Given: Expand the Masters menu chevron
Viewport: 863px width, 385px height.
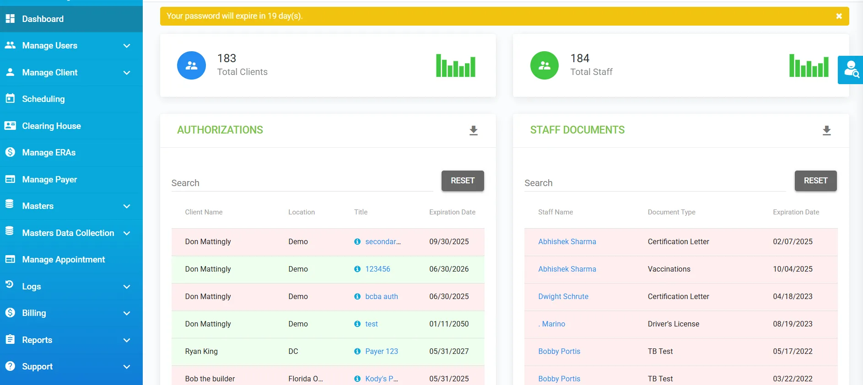Looking at the screenshot, I should click(127, 206).
